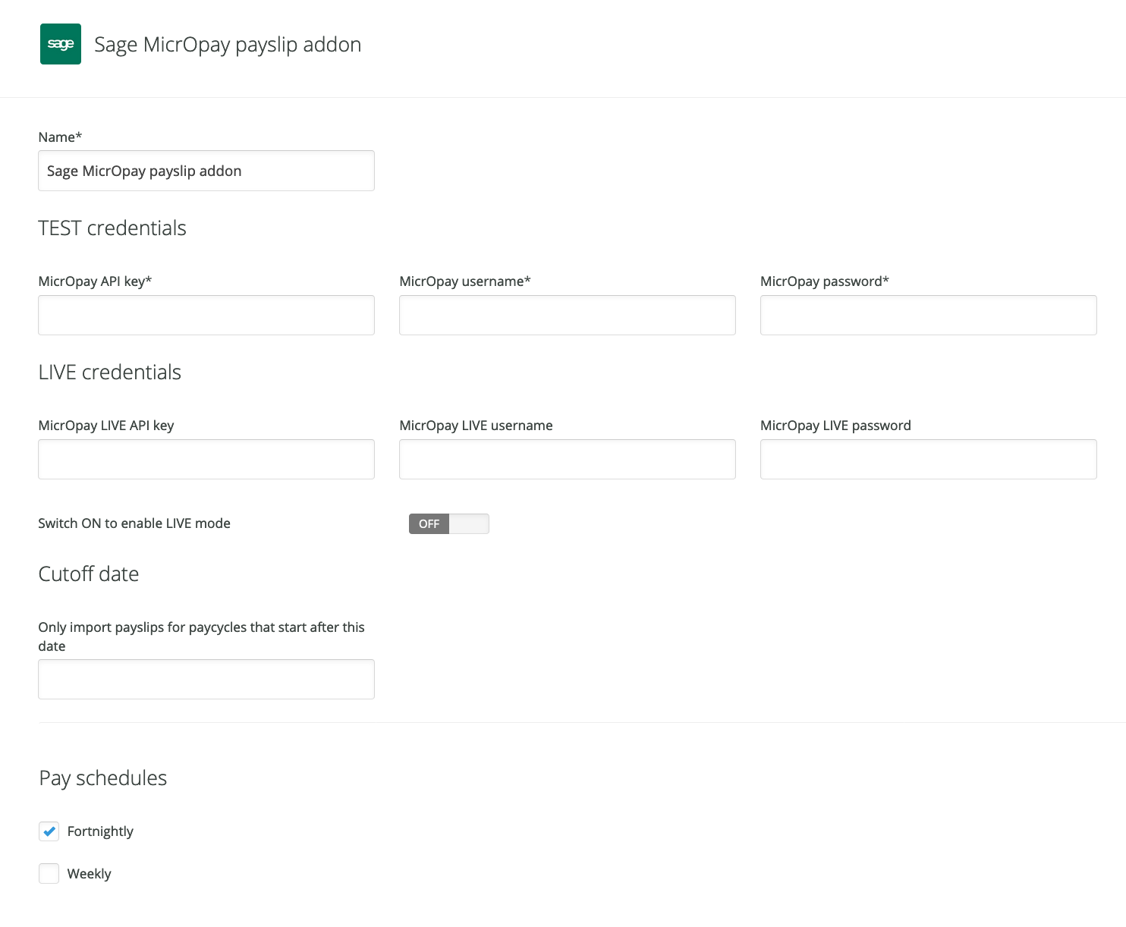The height and width of the screenshot is (927, 1126).
Task: Select the MicrOpay LIVE username field
Action: coord(567,459)
